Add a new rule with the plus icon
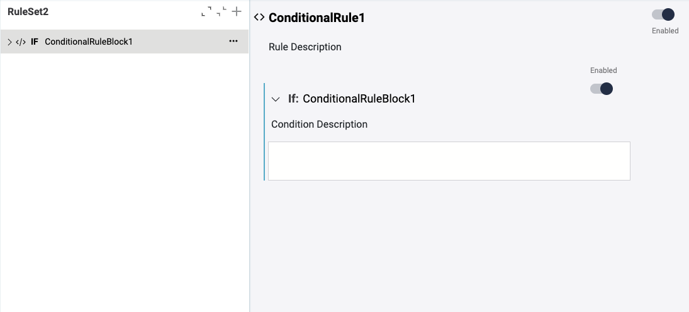The width and height of the screenshot is (689, 312). click(237, 11)
